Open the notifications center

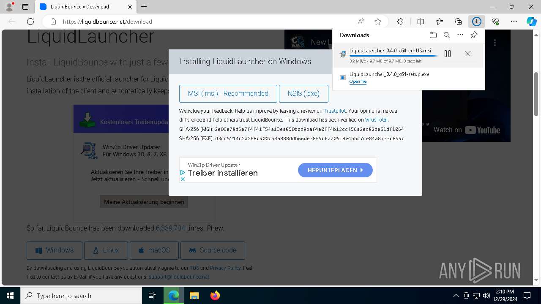pos(527,296)
